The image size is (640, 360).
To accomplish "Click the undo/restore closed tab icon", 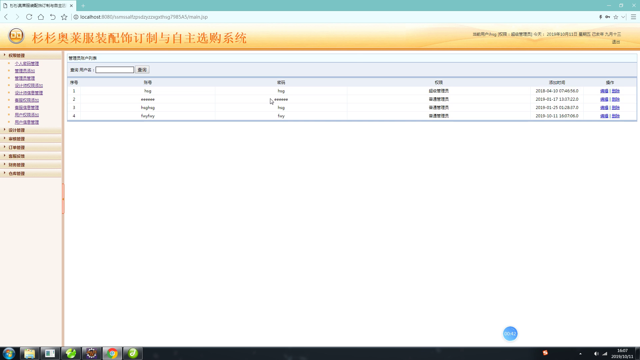I will pos(52,17).
